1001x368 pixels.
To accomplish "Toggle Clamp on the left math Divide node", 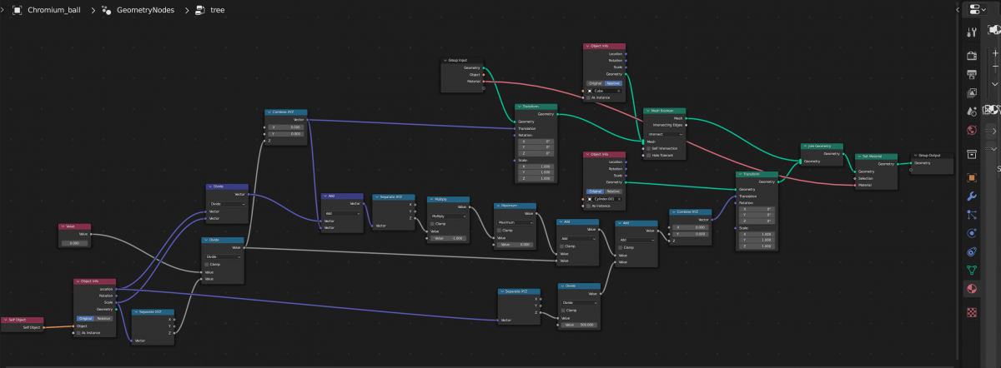I will click(207, 265).
